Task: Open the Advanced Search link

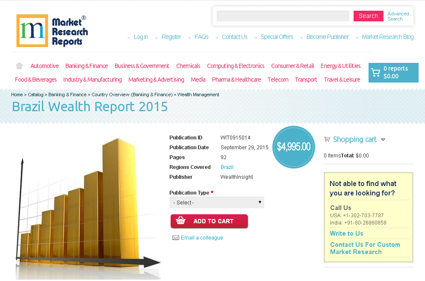Action: point(398,16)
